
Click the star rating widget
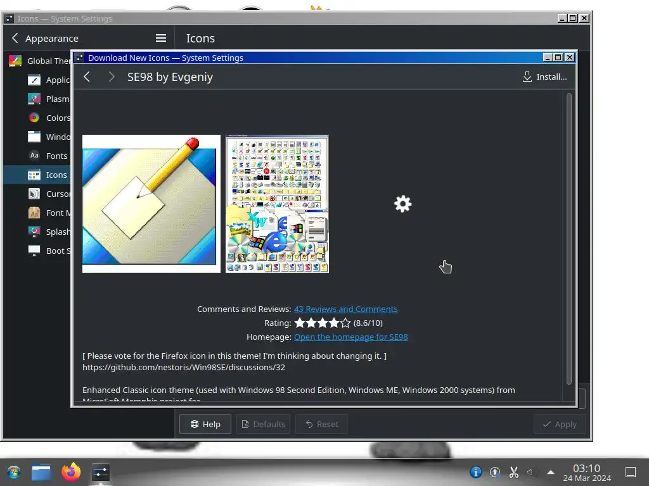click(x=323, y=323)
